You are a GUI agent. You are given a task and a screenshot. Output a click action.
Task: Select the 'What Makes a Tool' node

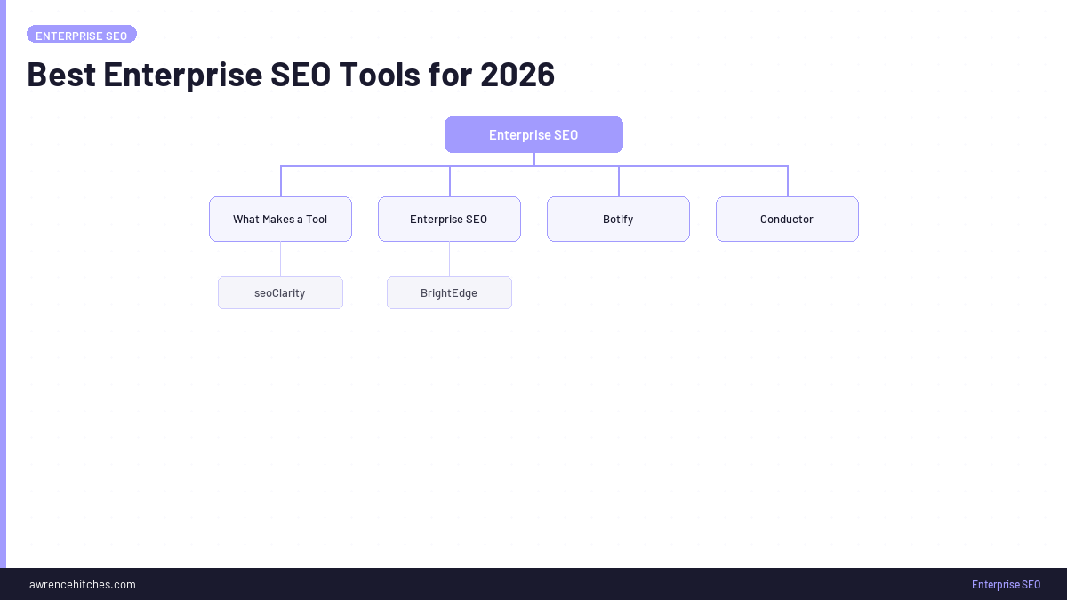pyautogui.click(x=280, y=220)
